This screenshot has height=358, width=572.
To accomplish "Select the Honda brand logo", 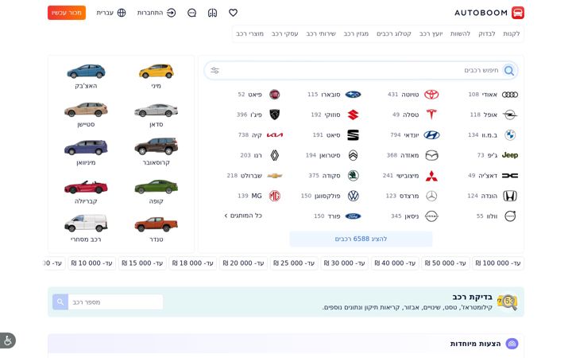I will click(x=509, y=196).
